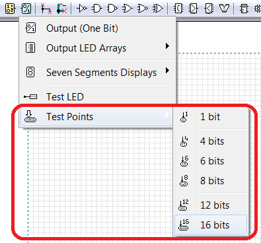Click the Output LED Arrays icon
The image size is (261, 243).
point(30,48)
